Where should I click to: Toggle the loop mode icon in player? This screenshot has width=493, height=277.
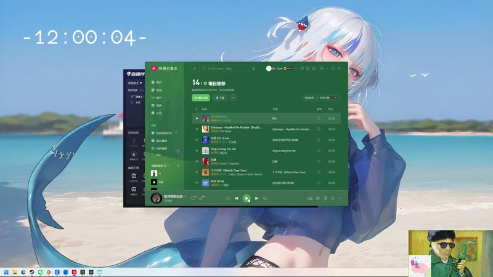(x=228, y=198)
